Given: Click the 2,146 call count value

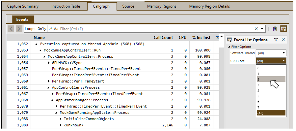Looking at the screenshot, I should (x=168, y=125).
